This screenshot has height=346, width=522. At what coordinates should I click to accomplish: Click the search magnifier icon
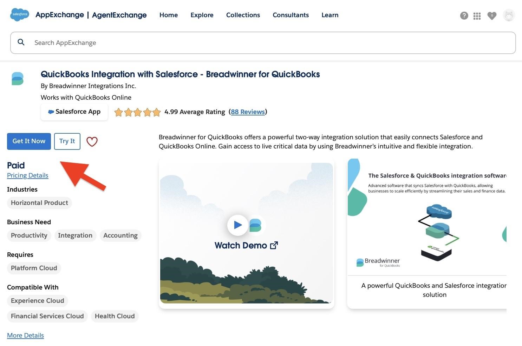pos(21,42)
